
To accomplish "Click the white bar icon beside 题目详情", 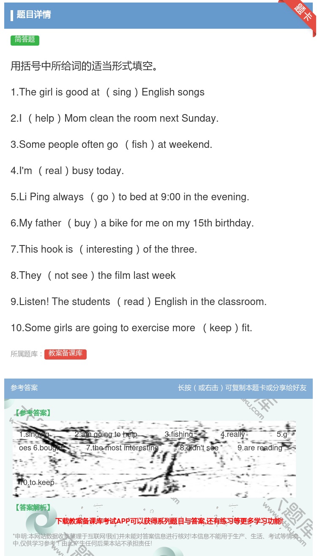I will (12, 16).
